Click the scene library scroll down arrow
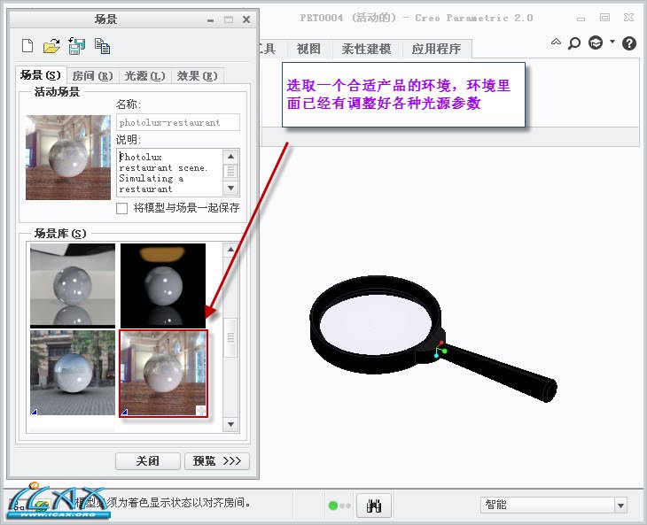This screenshot has width=647, height=525. click(x=230, y=424)
